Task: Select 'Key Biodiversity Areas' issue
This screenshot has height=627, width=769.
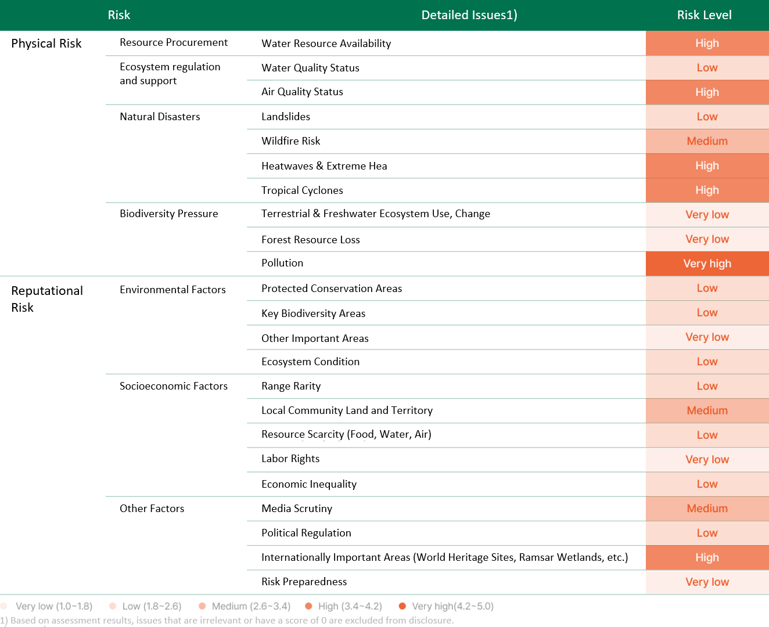Action: click(313, 313)
